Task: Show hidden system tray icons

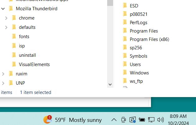Action: tap(114, 120)
